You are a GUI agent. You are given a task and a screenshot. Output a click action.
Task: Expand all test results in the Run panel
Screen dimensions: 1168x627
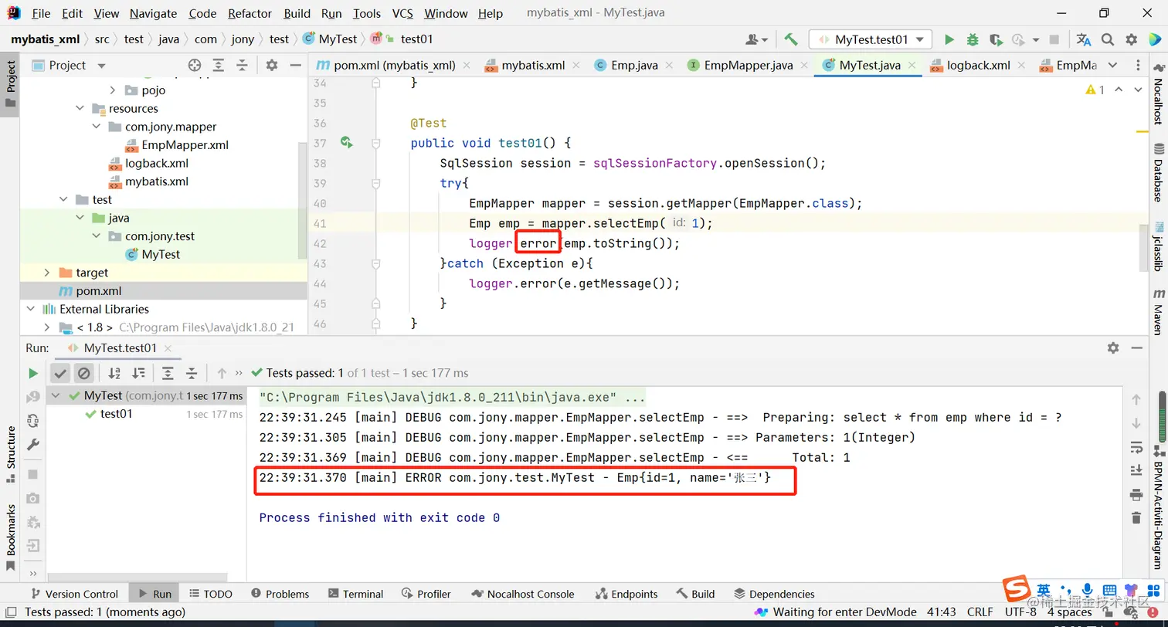click(168, 373)
